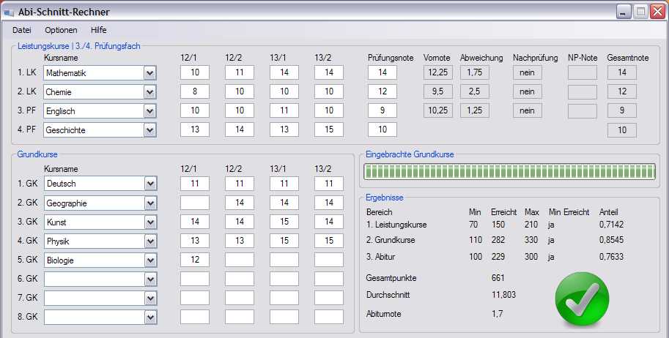Click Mathematik Nachprüfung 'nein' box
The width and height of the screenshot is (669, 338).
point(528,72)
